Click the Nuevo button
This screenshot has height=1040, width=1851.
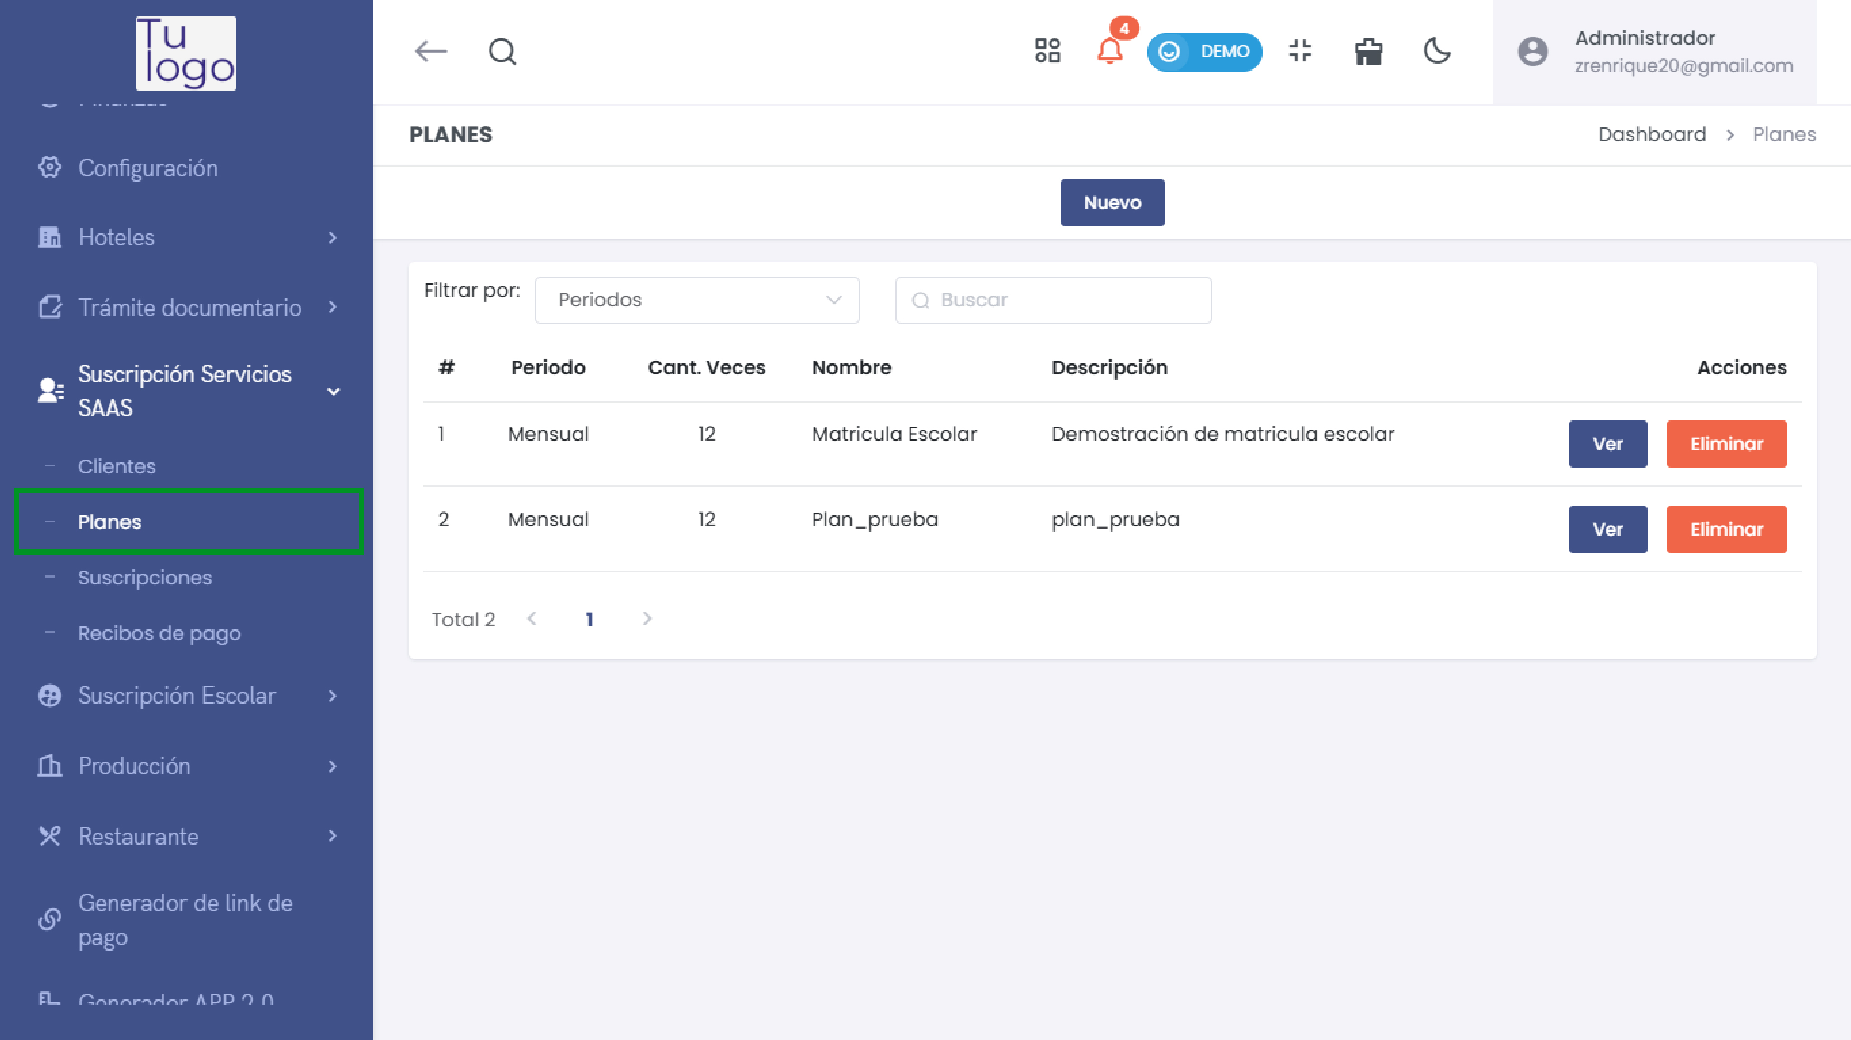pos(1112,202)
